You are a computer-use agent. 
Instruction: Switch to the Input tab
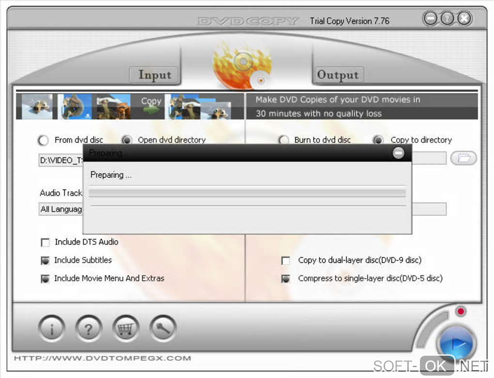(x=154, y=75)
